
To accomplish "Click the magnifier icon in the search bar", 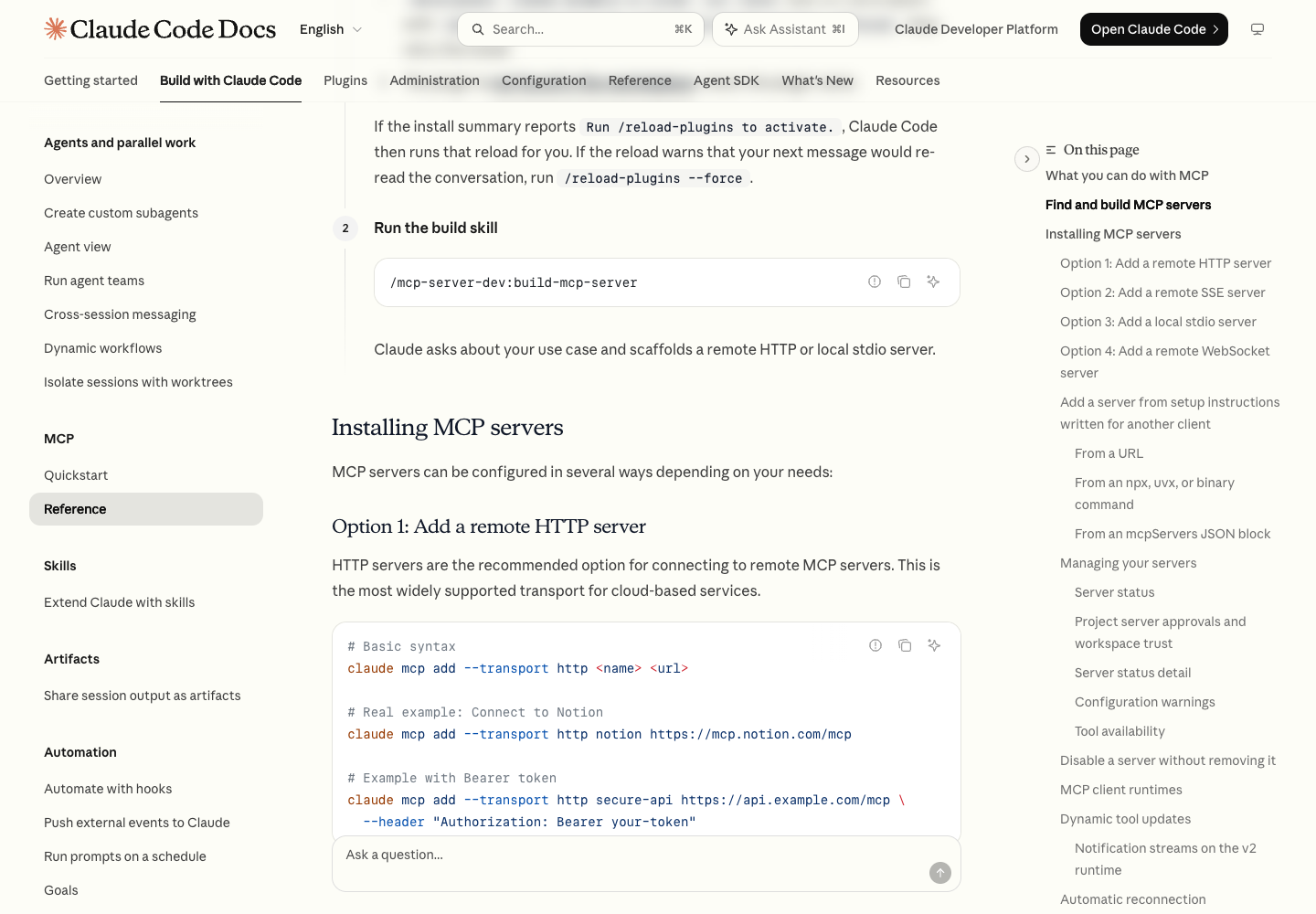I will click(x=478, y=29).
